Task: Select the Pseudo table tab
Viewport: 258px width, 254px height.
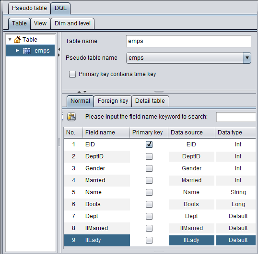Action: coord(29,8)
